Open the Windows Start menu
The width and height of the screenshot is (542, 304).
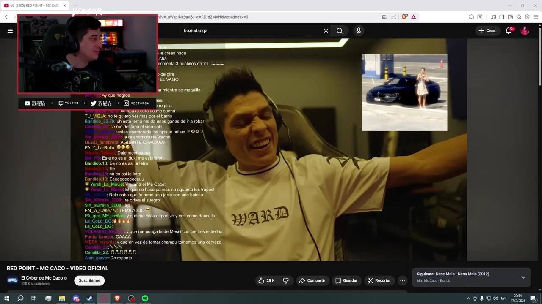[x=7, y=299]
